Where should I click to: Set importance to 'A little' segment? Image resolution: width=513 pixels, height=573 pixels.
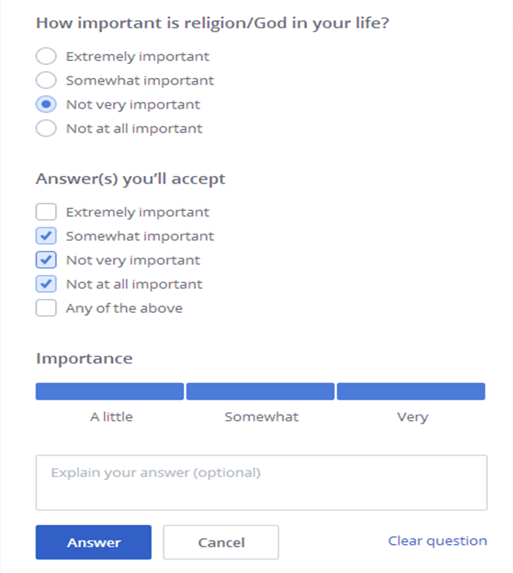click(x=110, y=392)
